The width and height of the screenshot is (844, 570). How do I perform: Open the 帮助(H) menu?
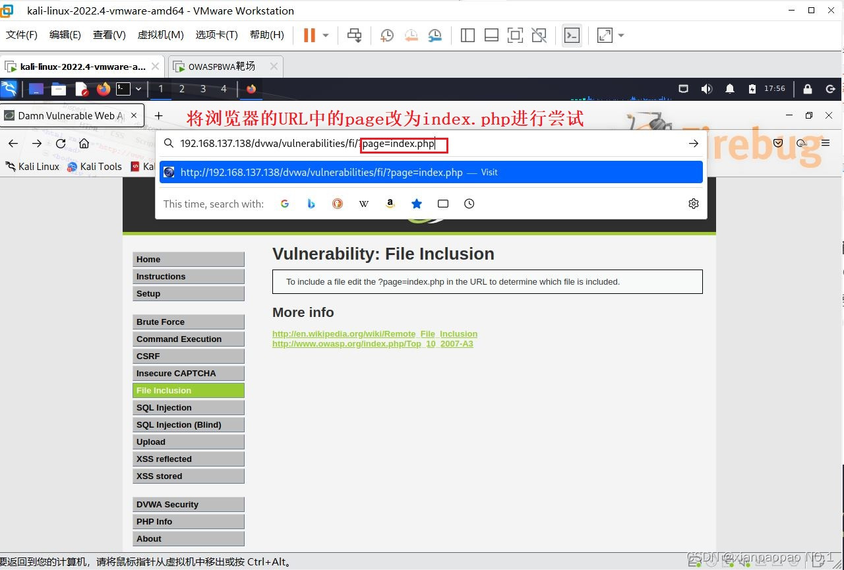pyautogui.click(x=267, y=35)
